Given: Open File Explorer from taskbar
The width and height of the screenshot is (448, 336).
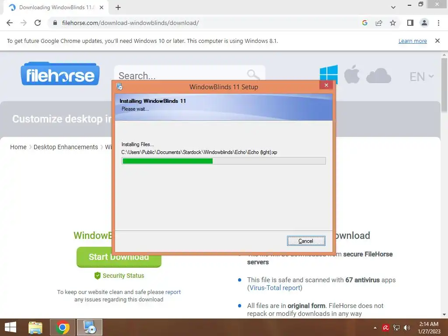Looking at the screenshot, I should pyautogui.click(x=35, y=327).
